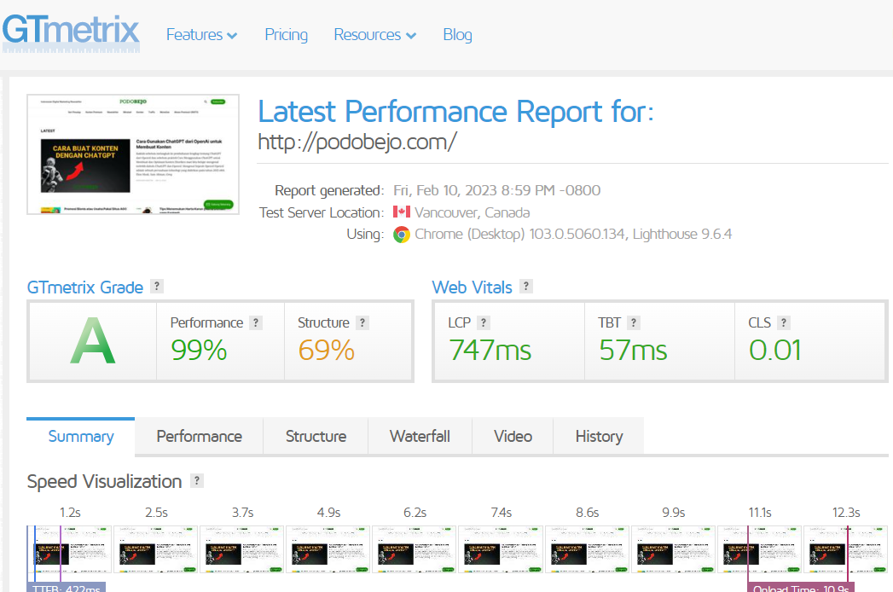
Task: Click the report date Fri, Feb 10, 2023
Action: click(x=496, y=190)
